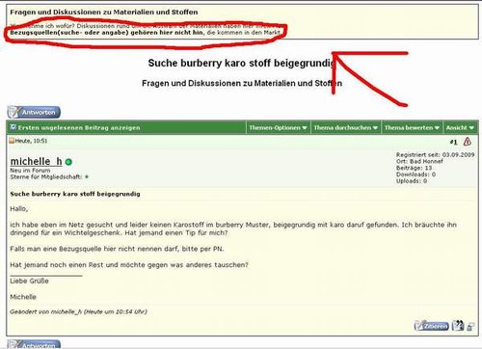Click the forum subtitle under thread title

(242, 83)
